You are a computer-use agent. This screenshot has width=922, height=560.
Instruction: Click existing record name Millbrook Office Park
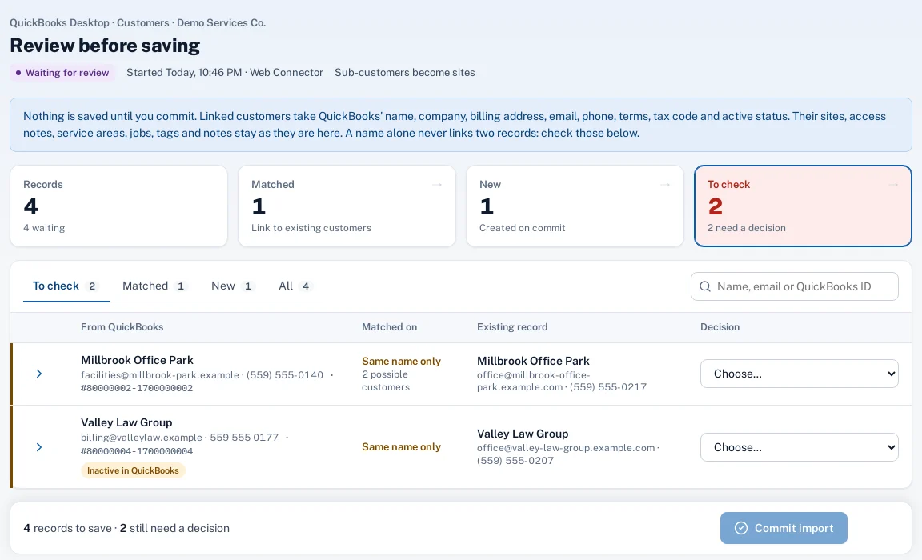(533, 361)
